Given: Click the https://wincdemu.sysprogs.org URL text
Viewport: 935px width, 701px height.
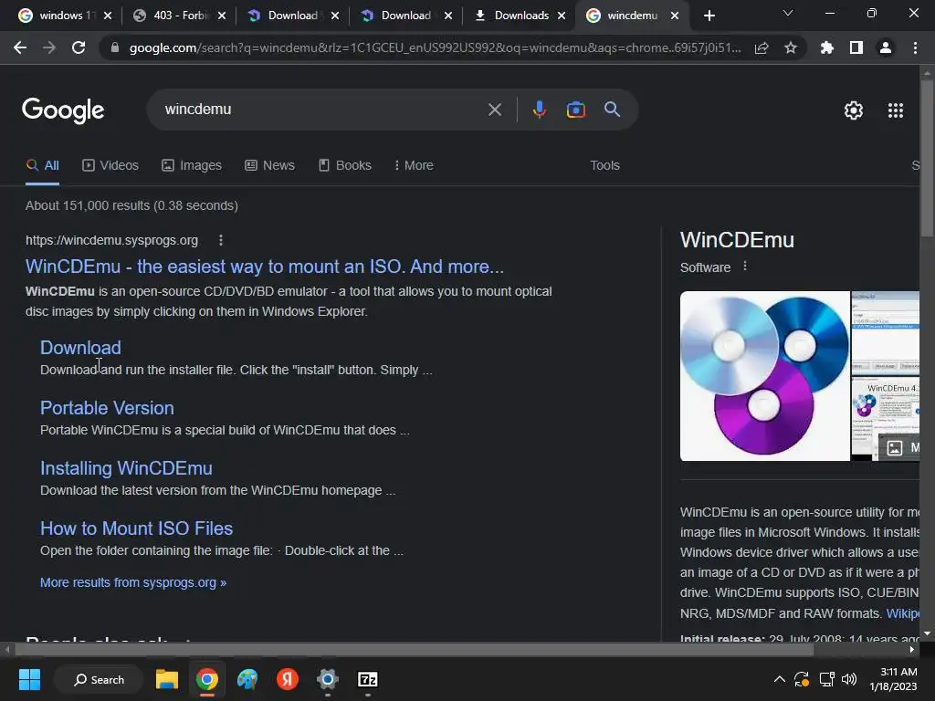Looking at the screenshot, I should click(x=111, y=240).
